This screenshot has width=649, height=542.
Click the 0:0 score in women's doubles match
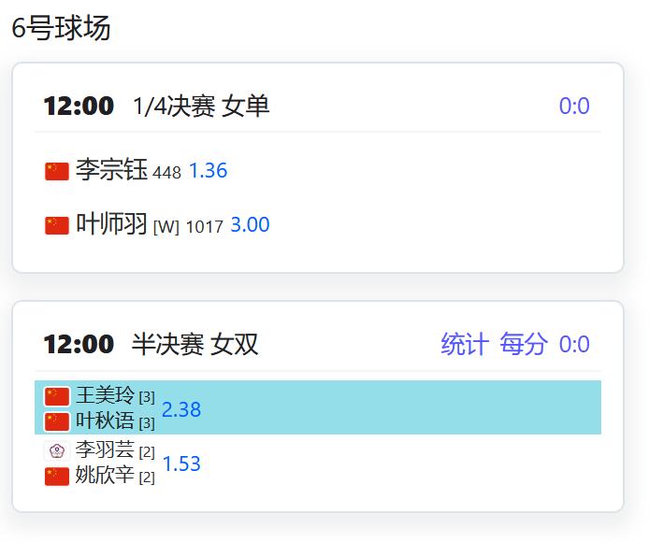574,345
